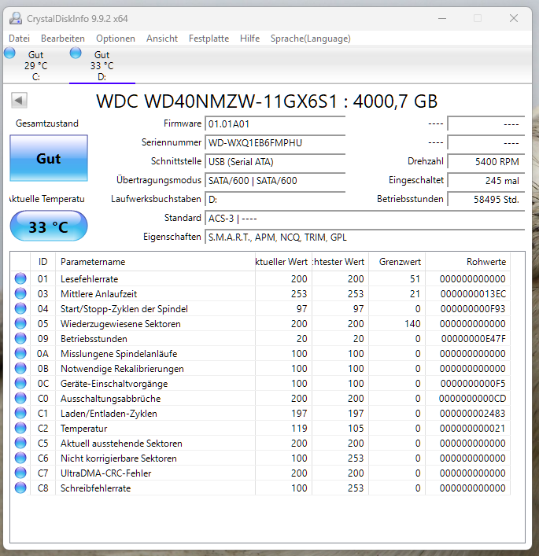The image size is (539, 556).
Task: Click the Rohwerte column header
Action: 468,262
